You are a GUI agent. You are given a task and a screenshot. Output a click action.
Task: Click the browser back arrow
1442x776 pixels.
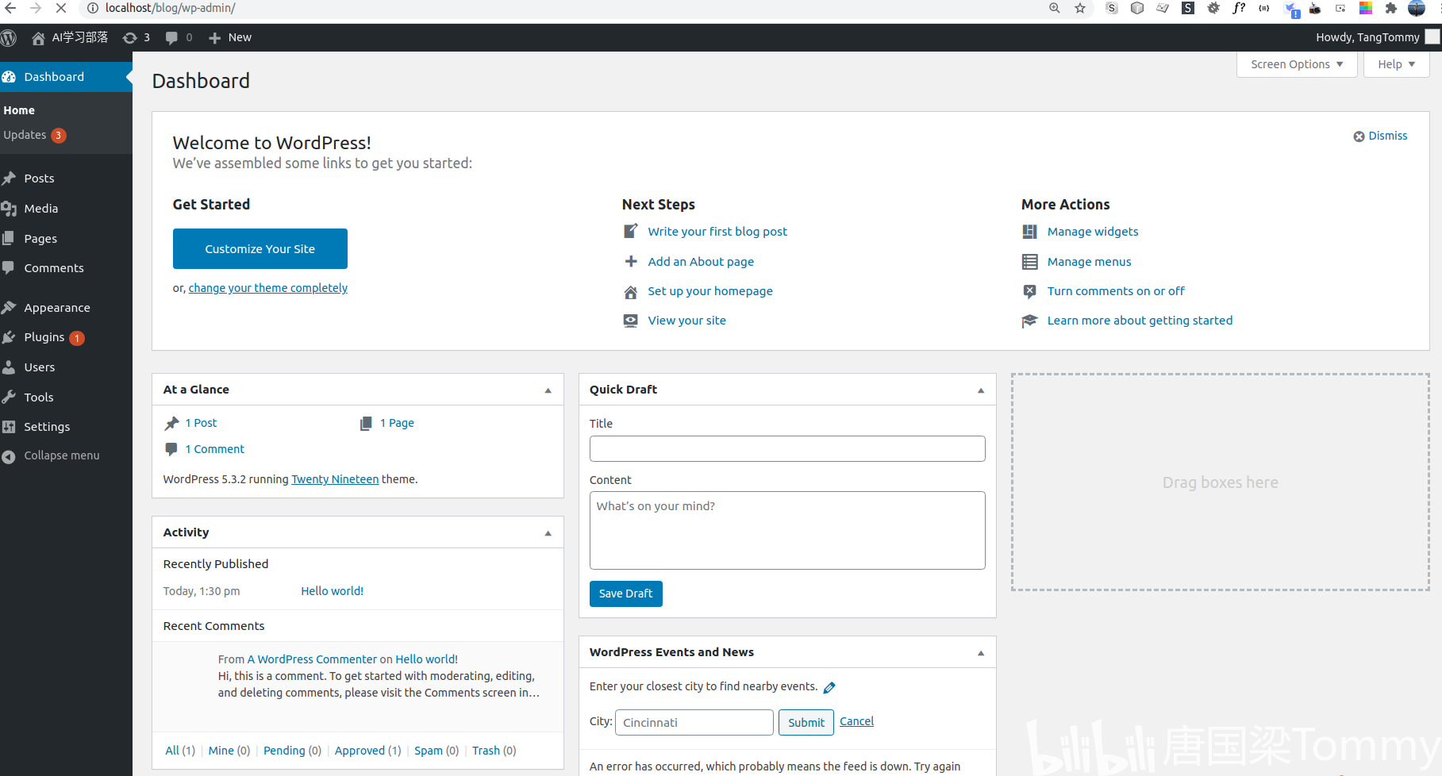point(10,8)
